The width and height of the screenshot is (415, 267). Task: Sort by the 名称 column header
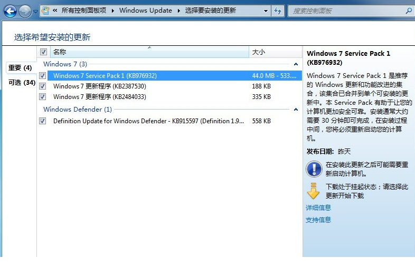coord(149,52)
